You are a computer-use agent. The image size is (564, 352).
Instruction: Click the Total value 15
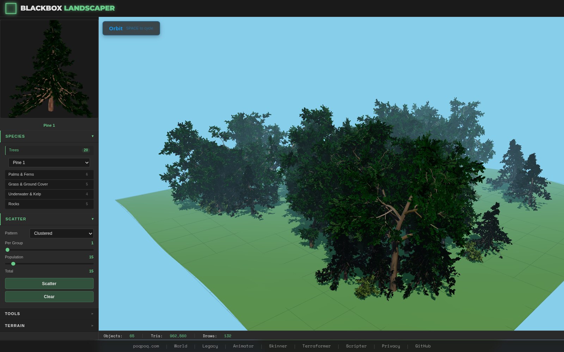(91, 271)
